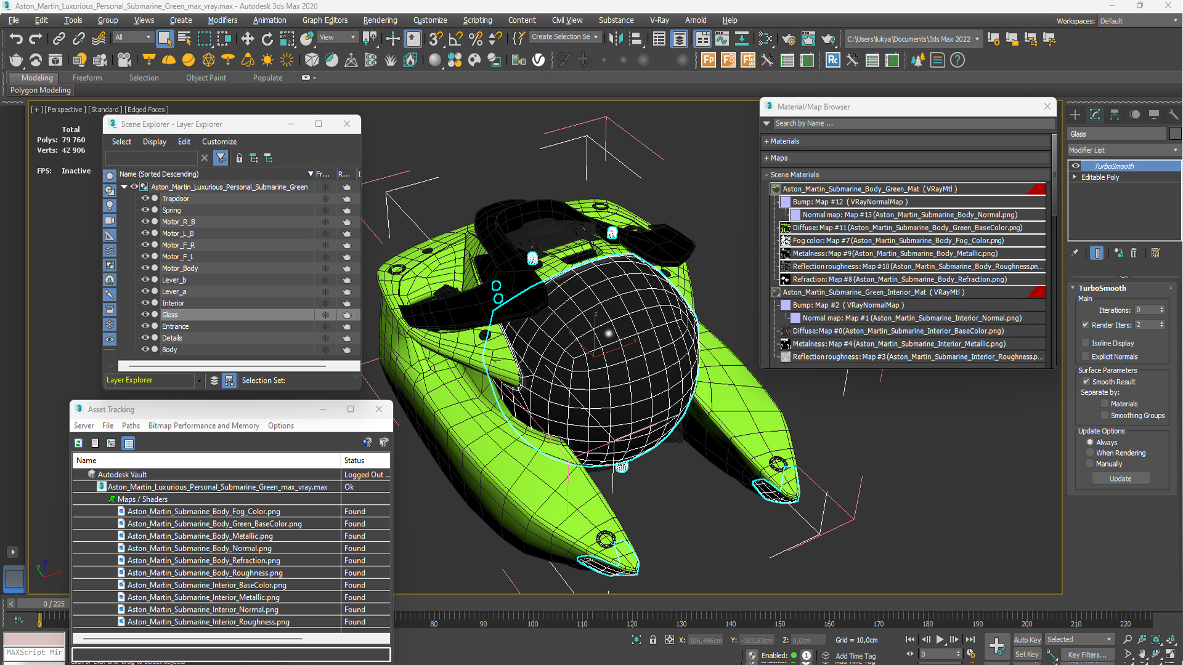1183x665 pixels.
Task: Click lock icon in Scene Explorer toolbar
Action: pyautogui.click(x=239, y=158)
